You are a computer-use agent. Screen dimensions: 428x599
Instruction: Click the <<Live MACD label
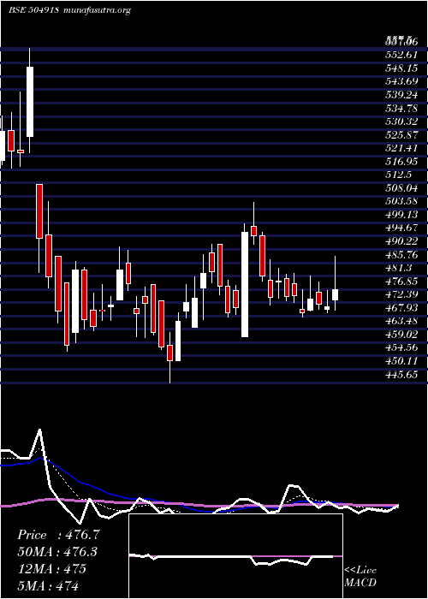[360, 577]
